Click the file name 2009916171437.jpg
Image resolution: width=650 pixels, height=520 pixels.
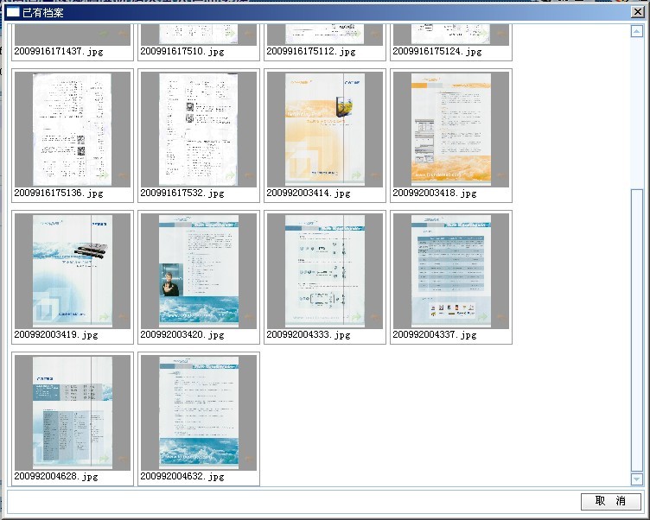(x=59, y=52)
